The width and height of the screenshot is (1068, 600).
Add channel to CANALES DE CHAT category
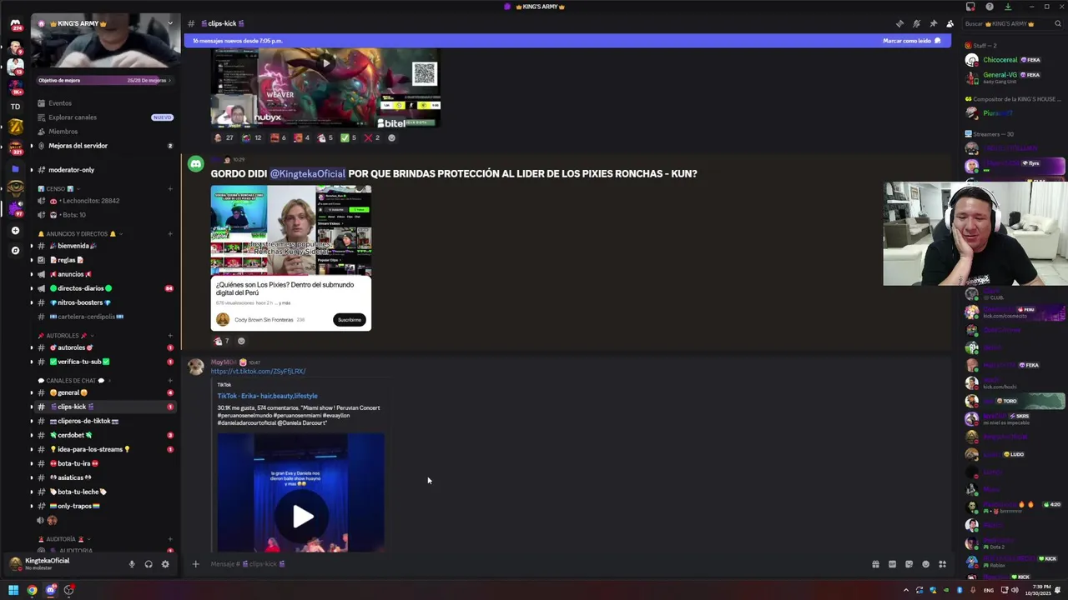170,381
